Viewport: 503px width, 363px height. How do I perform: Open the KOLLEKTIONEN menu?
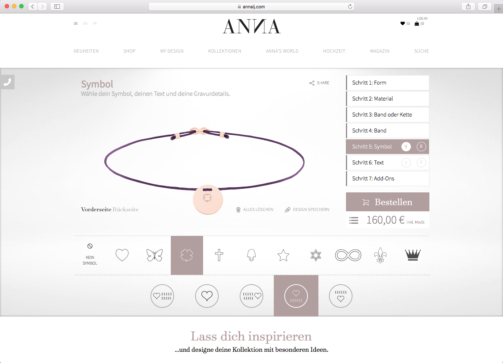(225, 51)
